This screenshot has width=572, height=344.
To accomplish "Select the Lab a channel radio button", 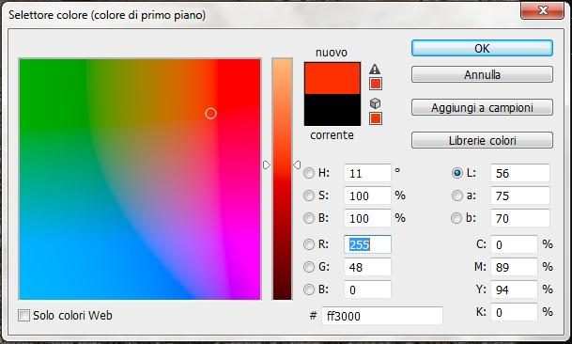I will (x=456, y=195).
